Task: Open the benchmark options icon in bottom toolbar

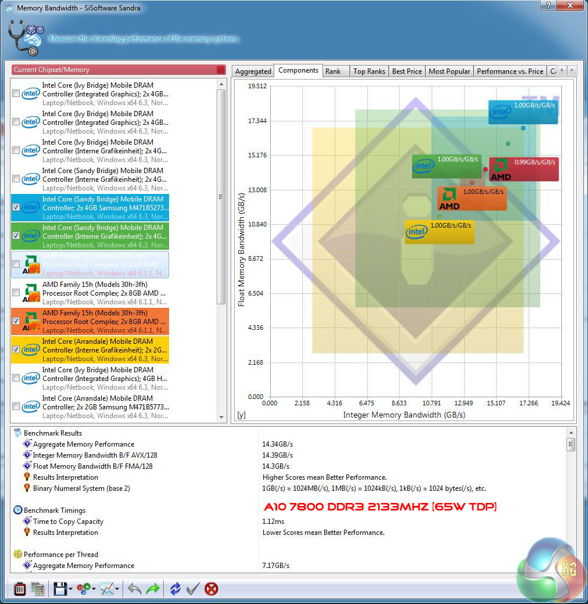Action: 20,588
